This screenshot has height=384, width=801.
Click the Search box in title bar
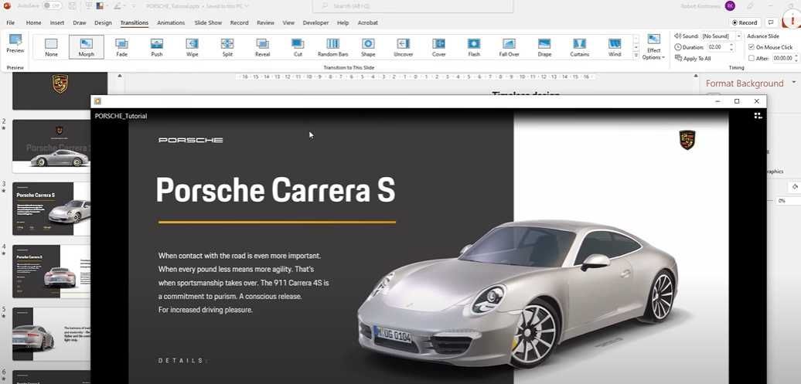tap(412, 6)
